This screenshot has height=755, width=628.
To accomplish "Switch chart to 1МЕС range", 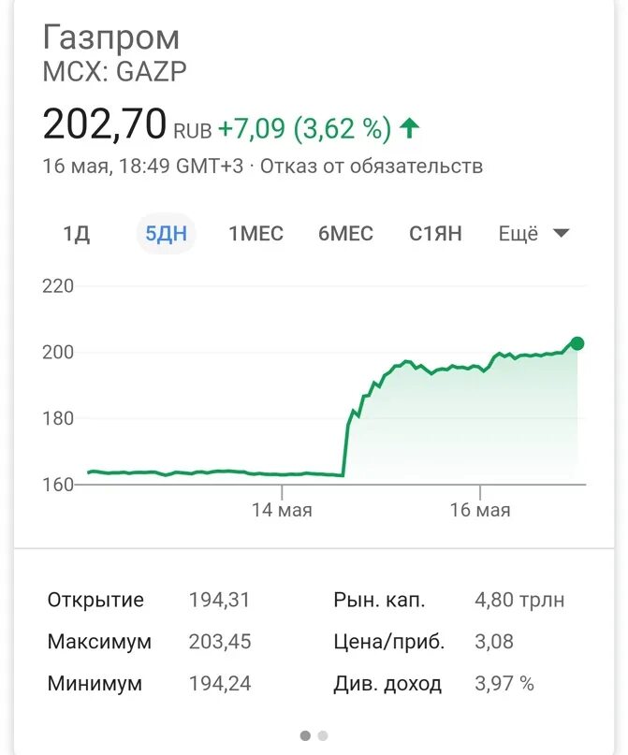I will [256, 234].
